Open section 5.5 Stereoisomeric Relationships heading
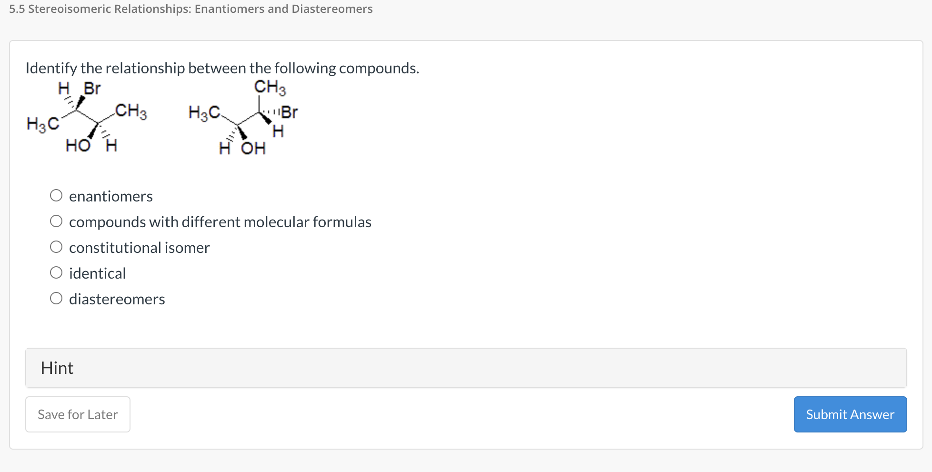932x472 pixels. pyautogui.click(x=190, y=9)
